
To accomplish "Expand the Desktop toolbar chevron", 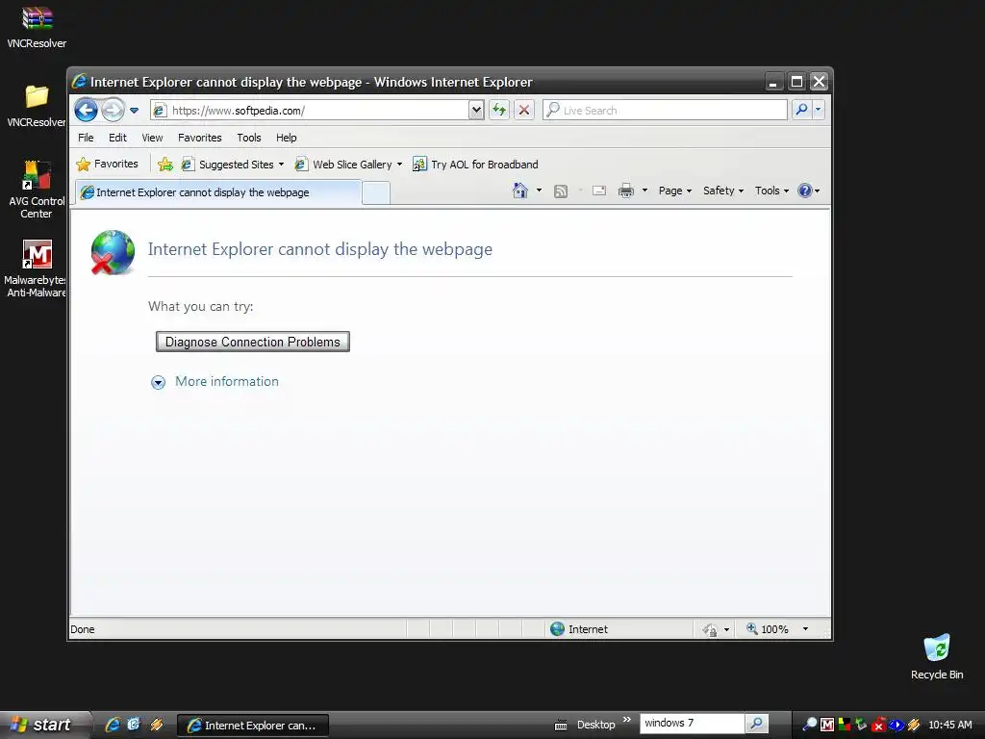I will pyautogui.click(x=627, y=720).
